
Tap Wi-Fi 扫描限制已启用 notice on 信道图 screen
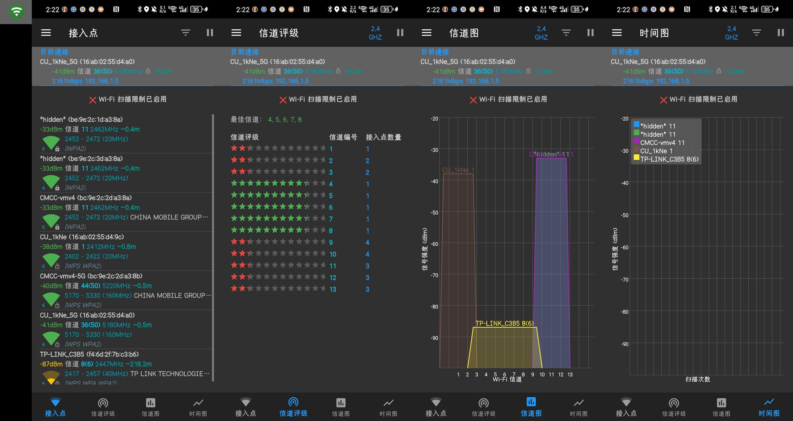(508, 99)
